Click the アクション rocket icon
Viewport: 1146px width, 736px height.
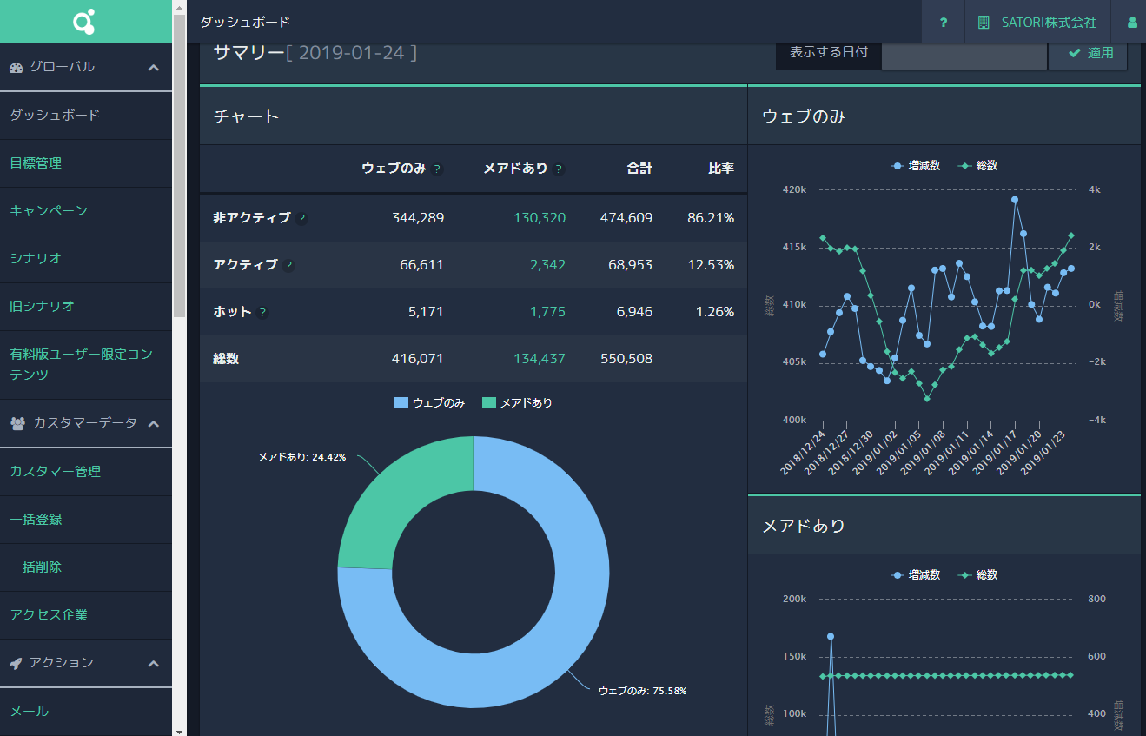(x=16, y=663)
